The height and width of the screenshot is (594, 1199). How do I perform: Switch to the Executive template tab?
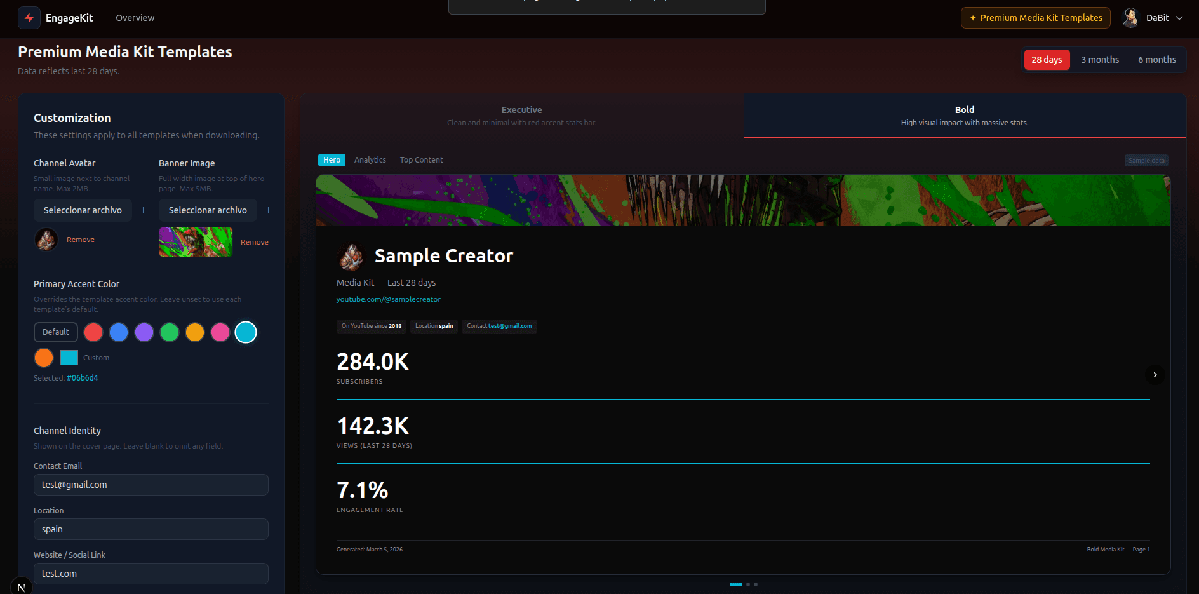click(522, 116)
